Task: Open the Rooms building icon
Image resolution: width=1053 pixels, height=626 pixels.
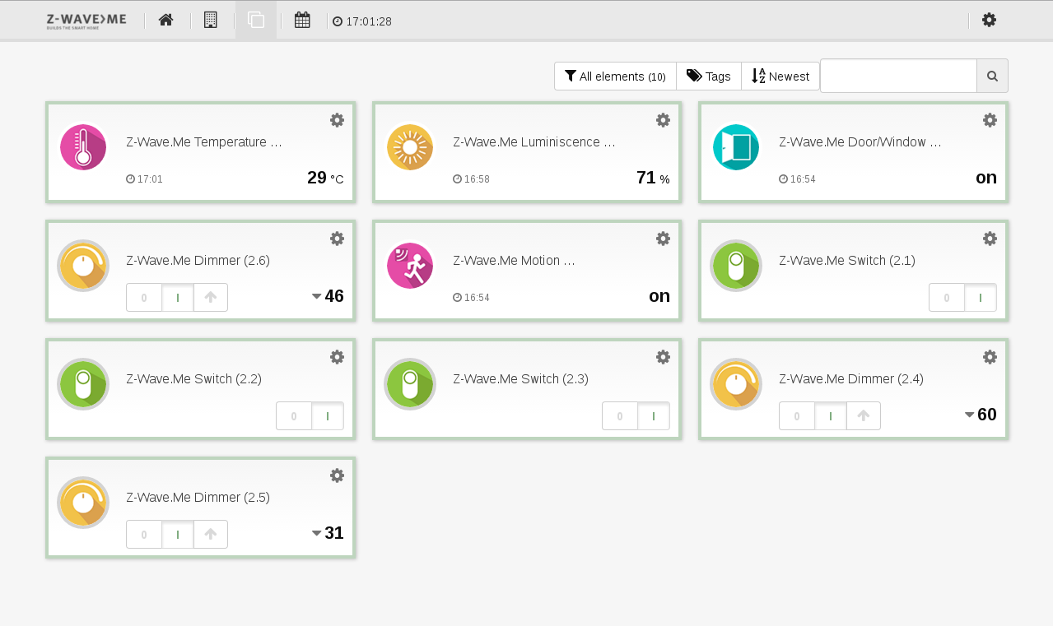Action: (x=210, y=20)
